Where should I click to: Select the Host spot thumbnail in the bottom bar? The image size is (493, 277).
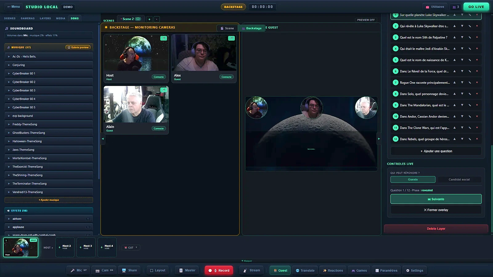[x=21, y=247]
